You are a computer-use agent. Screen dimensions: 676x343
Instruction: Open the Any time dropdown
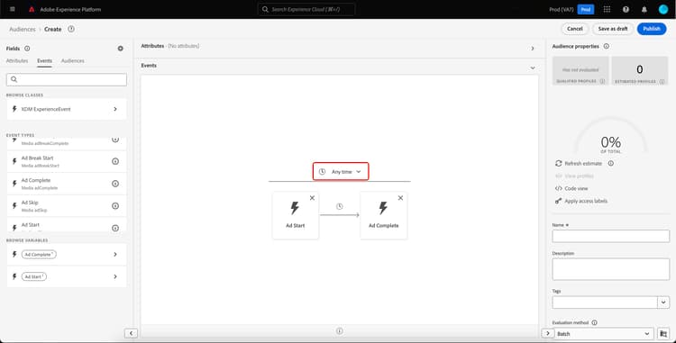tap(341, 171)
